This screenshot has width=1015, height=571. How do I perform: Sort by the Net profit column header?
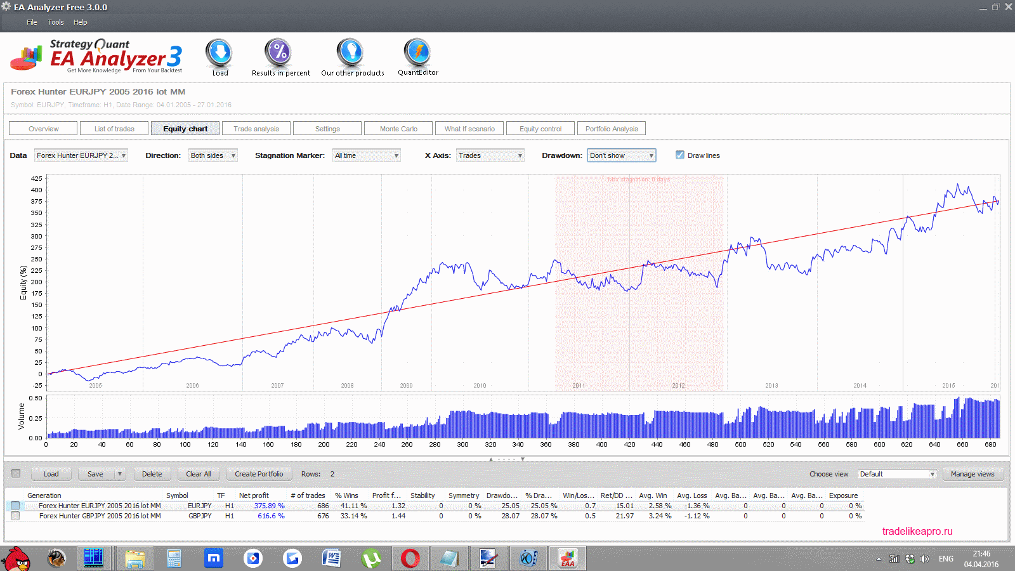click(x=254, y=496)
